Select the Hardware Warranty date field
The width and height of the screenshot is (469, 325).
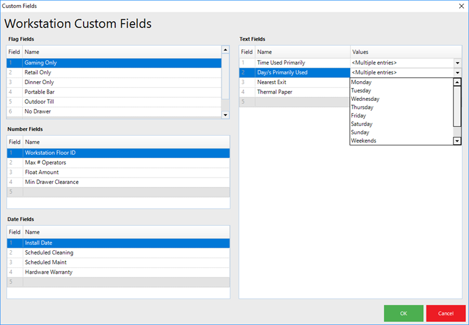point(48,272)
